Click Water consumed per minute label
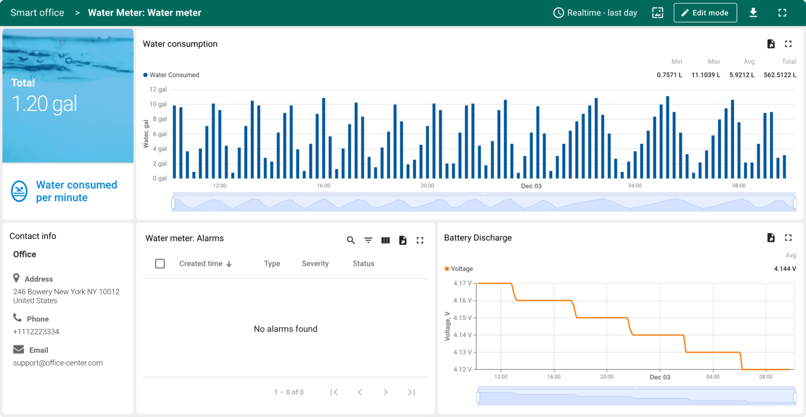This screenshot has width=806, height=417. [76, 191]
